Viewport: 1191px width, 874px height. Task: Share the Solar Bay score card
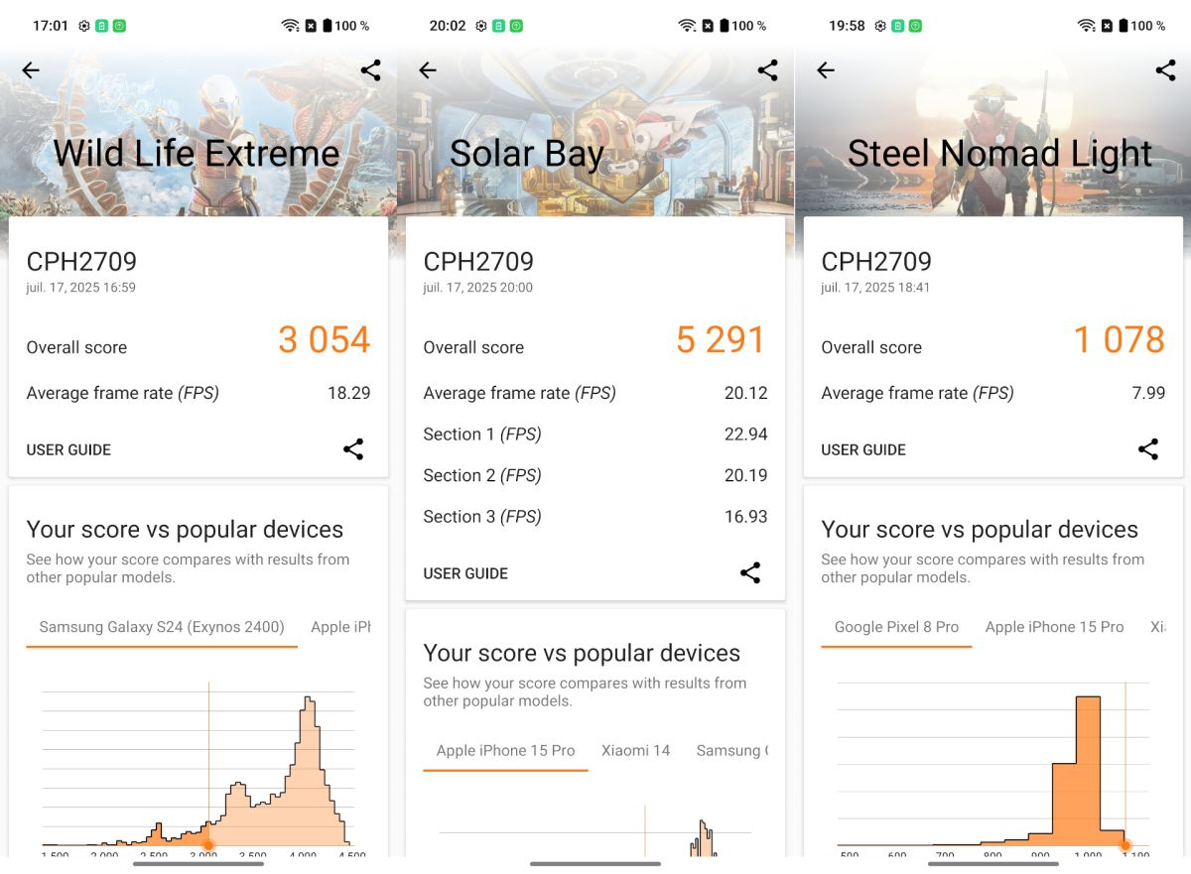coord(750,572)
